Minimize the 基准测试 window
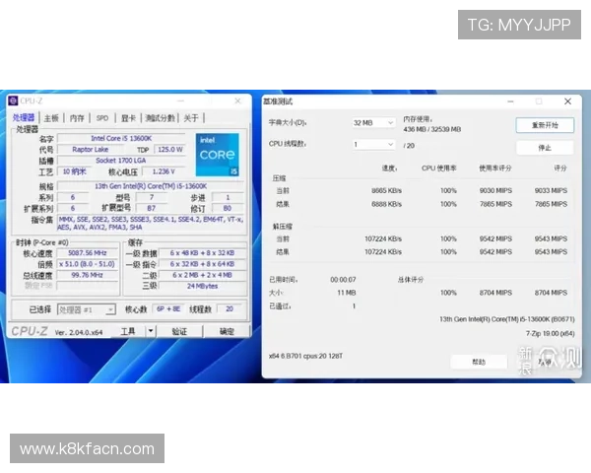The height and width of the screenshot is (473, 591). coord(510,101)
